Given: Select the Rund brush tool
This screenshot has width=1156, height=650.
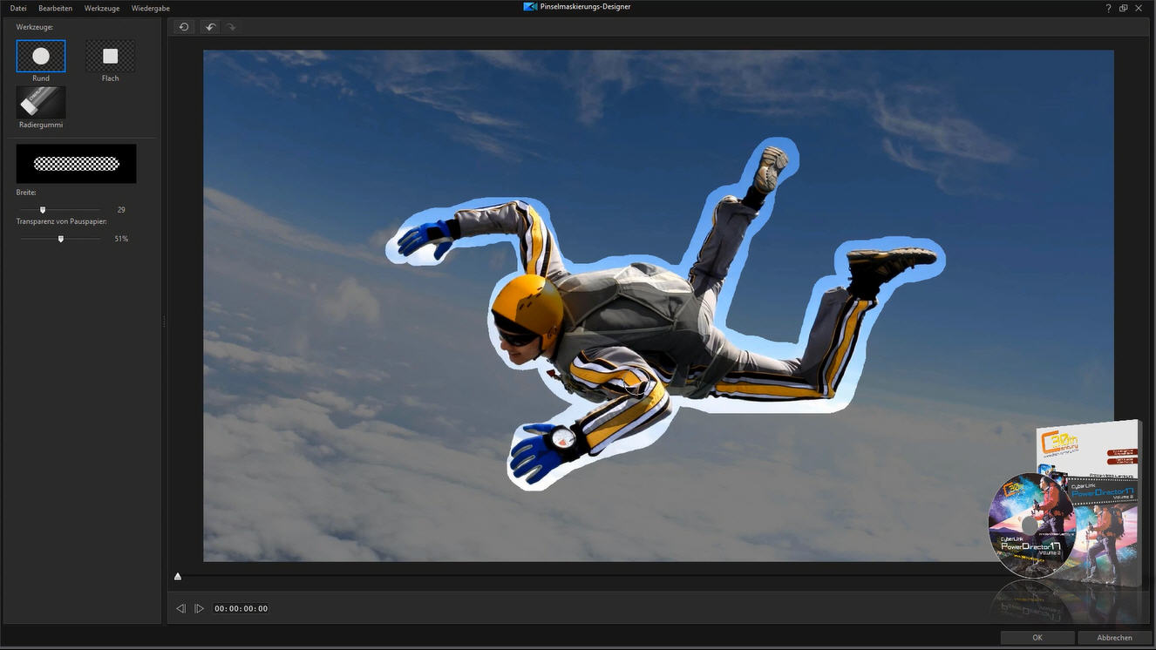Looking at the screenshot, I should (41, 57).
